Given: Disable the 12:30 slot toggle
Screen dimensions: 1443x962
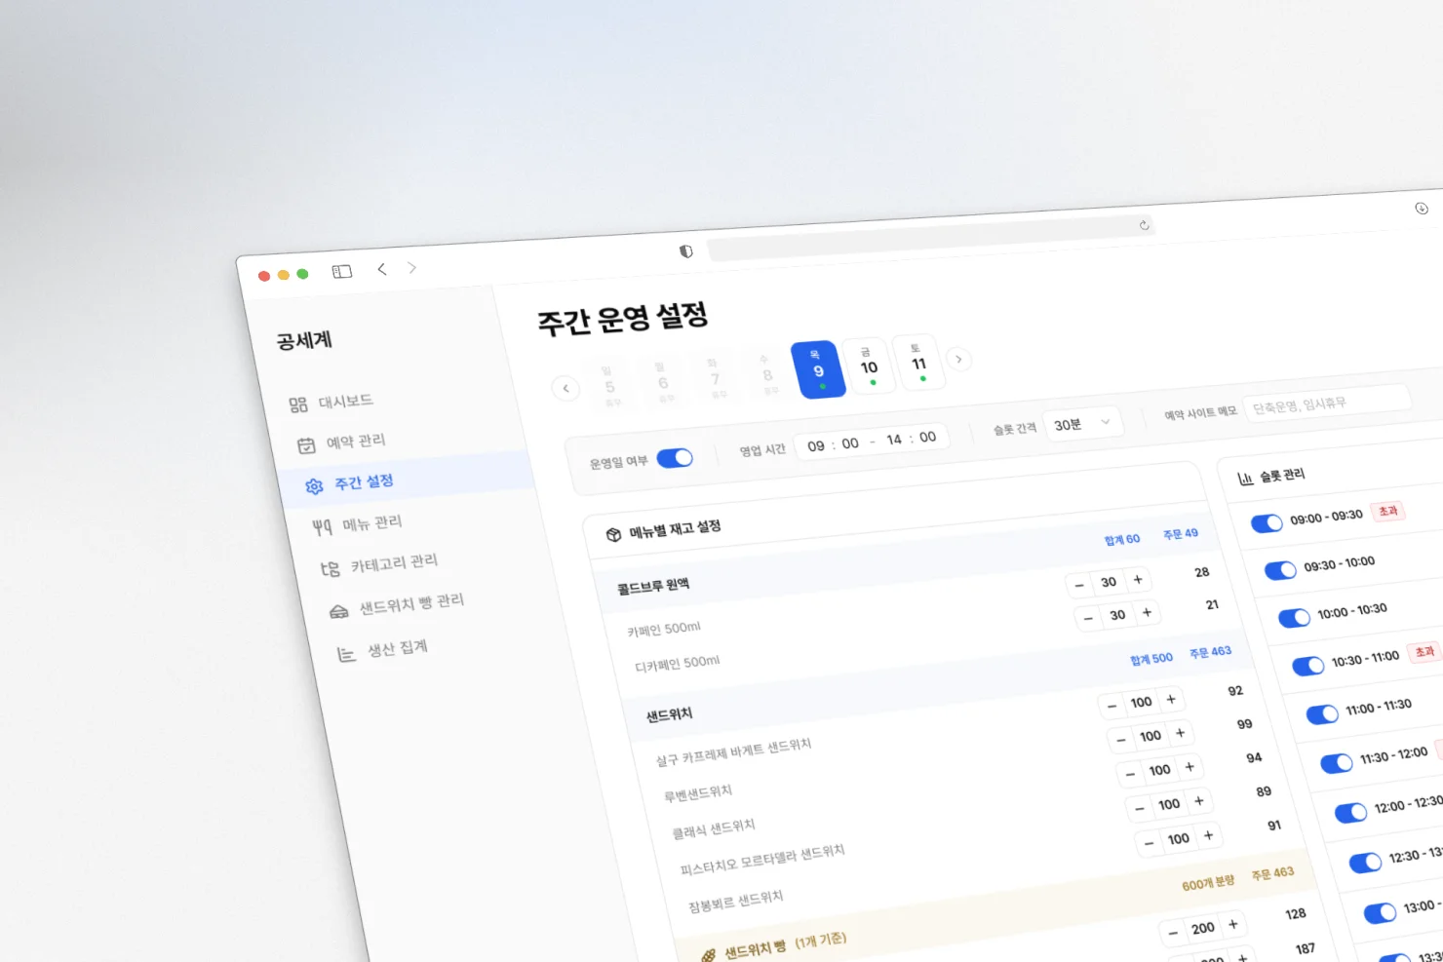Looking at the screenshot, I should coord(1365,863).
